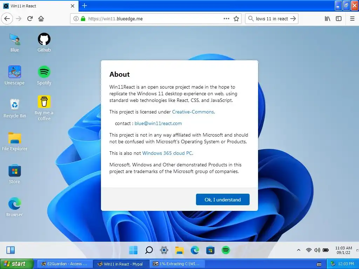359x269 pixels.
Task: Click the keyboard icon in XP tray
Action: pyautogui.click(x=319, y=264)
